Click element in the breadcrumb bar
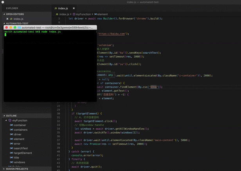 click(x=102, y=14)
